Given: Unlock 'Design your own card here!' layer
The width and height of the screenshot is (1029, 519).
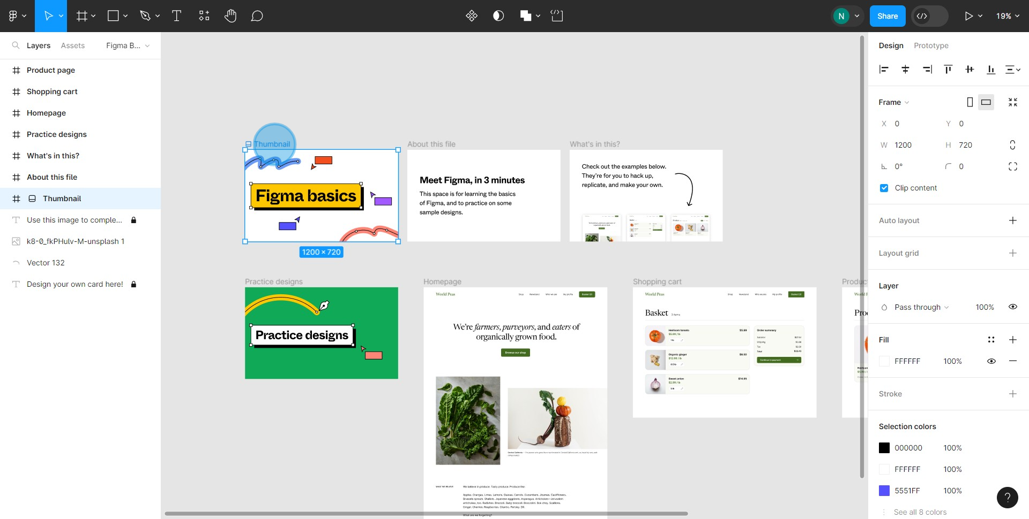Looking at the screenshot, I should click(x=133, y=284).
